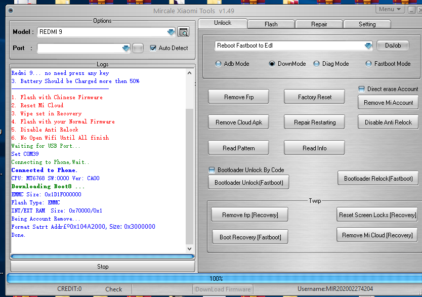The image size is (422, 297).
Task: Click the logs scrollbar down arrow
Action: 189,249
